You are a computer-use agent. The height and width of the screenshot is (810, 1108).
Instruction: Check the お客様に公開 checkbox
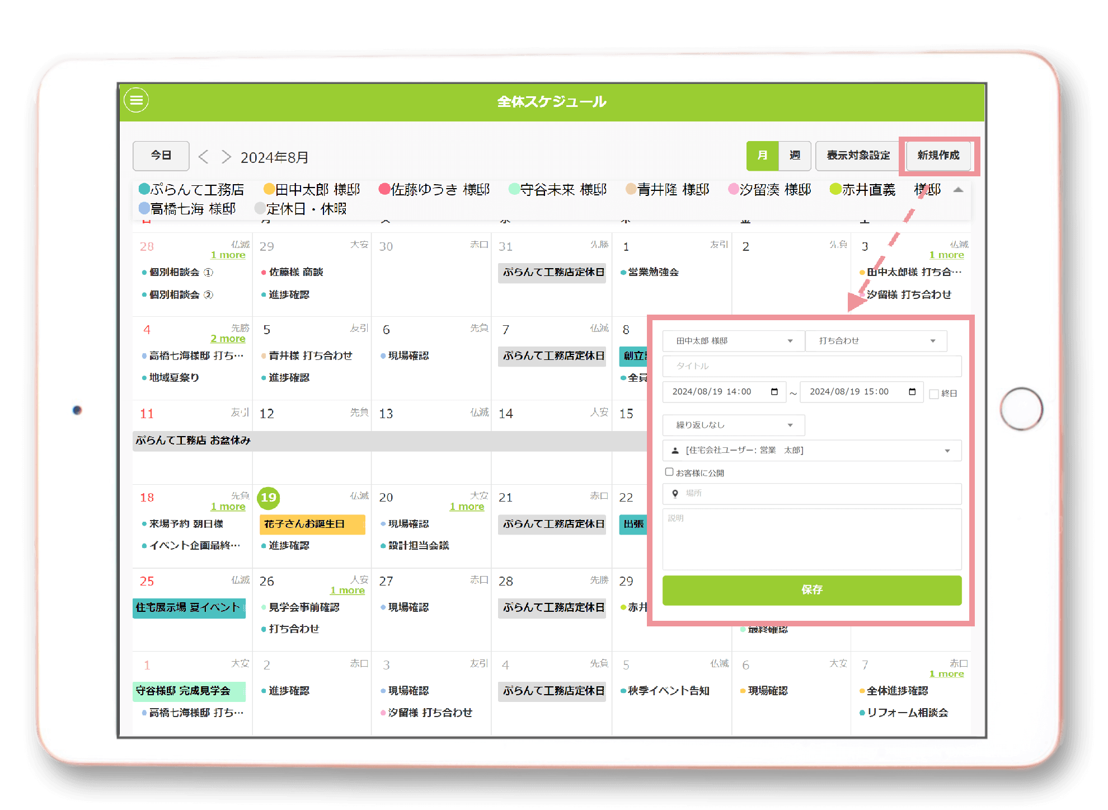point(669,472)
